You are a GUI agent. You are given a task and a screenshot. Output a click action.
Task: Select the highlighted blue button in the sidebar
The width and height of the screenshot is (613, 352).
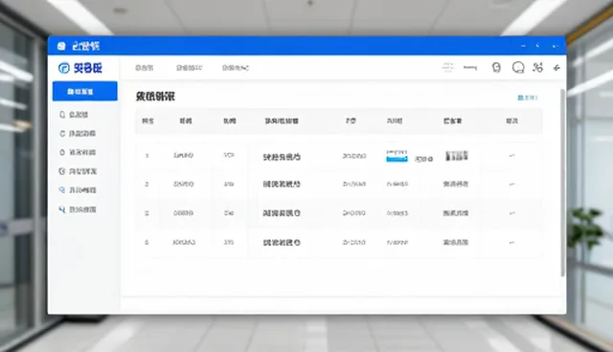(x=85, y=91)
